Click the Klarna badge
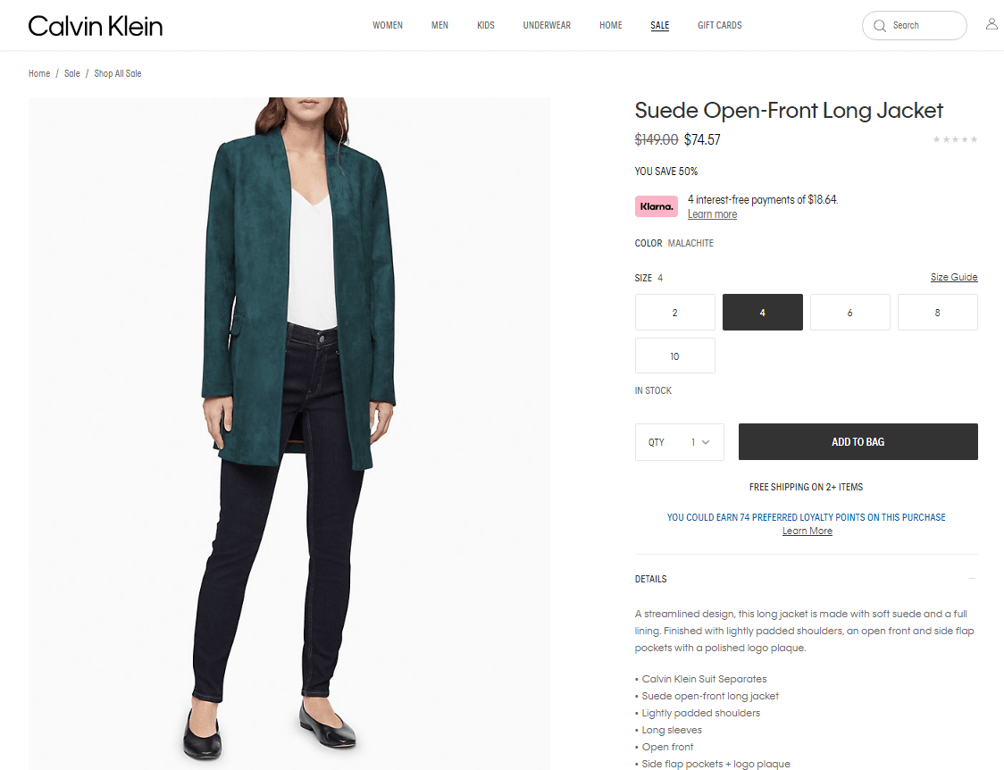Image resolution: width=1004 pixels, height=770 pixels. coord(657,206)
